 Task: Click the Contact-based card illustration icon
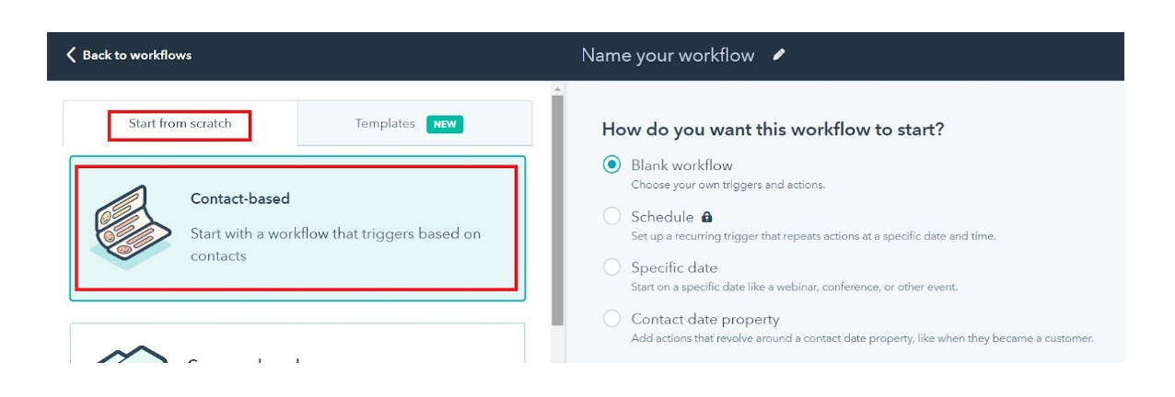[x=130, y=227]
